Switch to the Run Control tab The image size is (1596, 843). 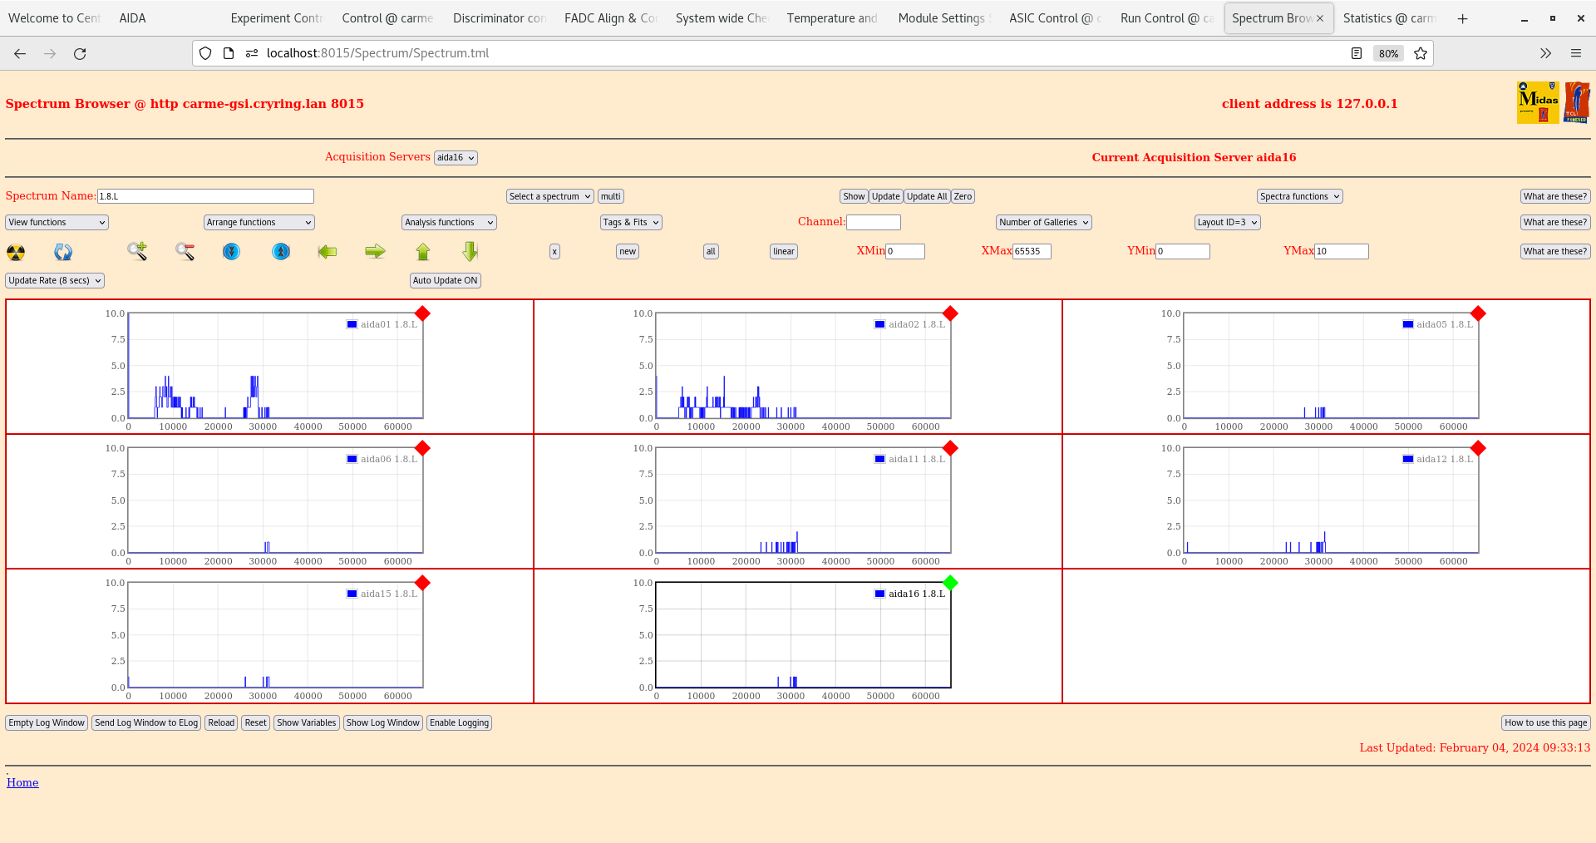(x=1165, y=18)
